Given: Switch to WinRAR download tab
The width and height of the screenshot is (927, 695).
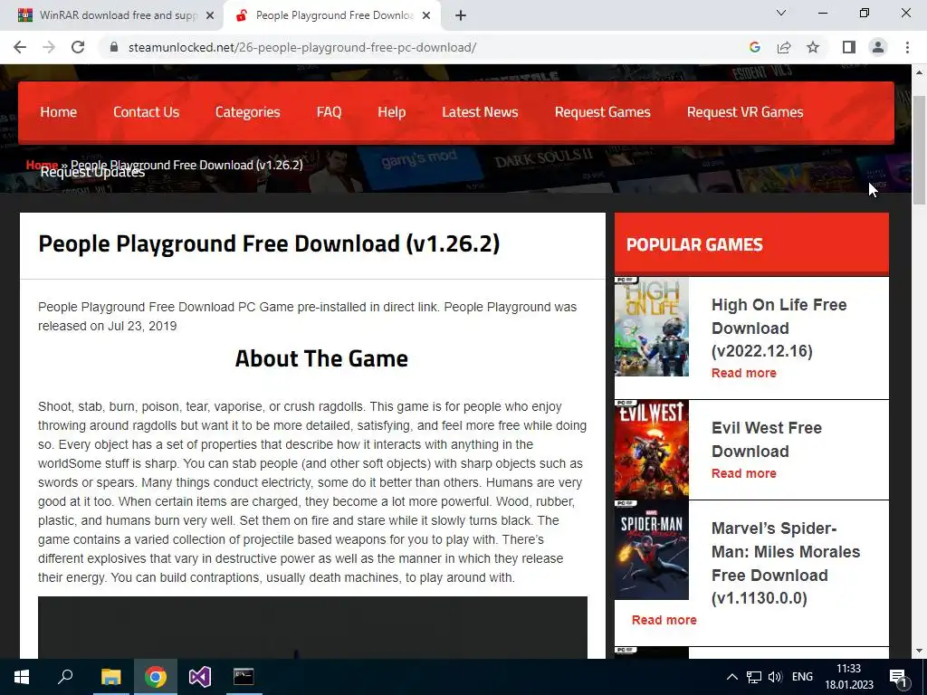Looking at the screenshot, I should click(111, 16).
